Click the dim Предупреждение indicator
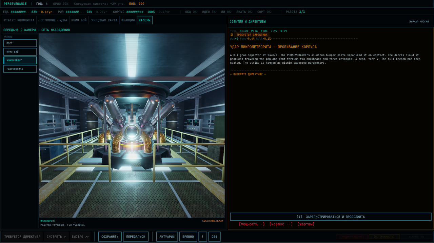Image resolution: width=434 pixels, height=243 pixels. pyautogui.click(x=352, y=237)
